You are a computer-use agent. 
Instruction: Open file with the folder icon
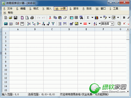click(11, 18)
